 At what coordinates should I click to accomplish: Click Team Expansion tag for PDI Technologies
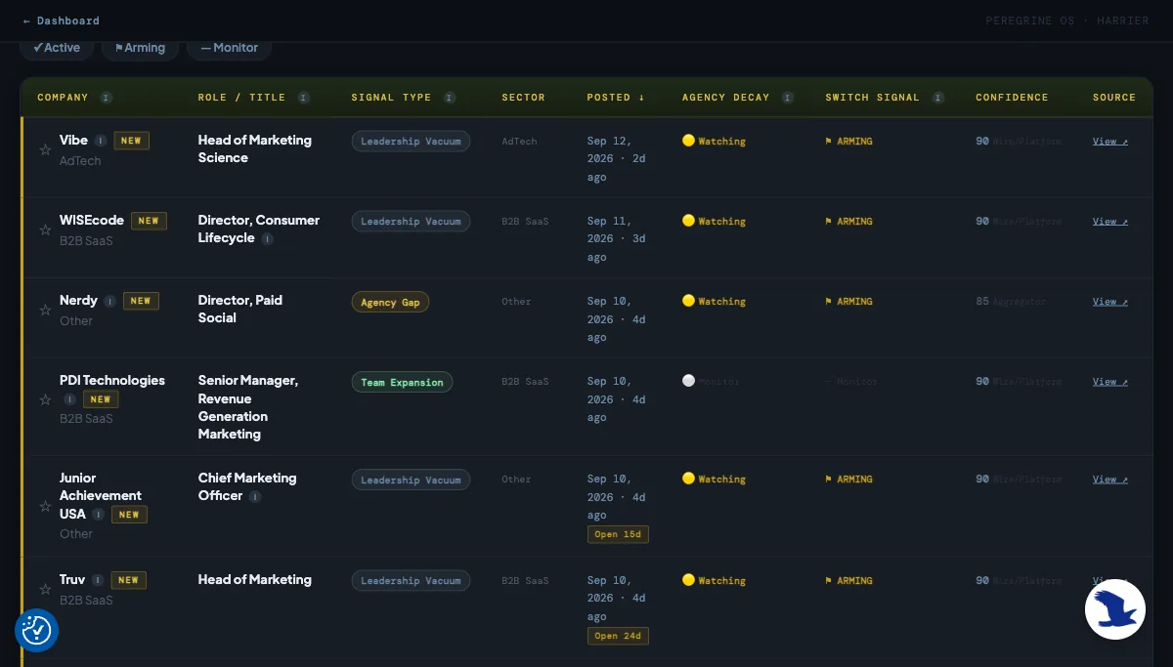coord(402,382)
